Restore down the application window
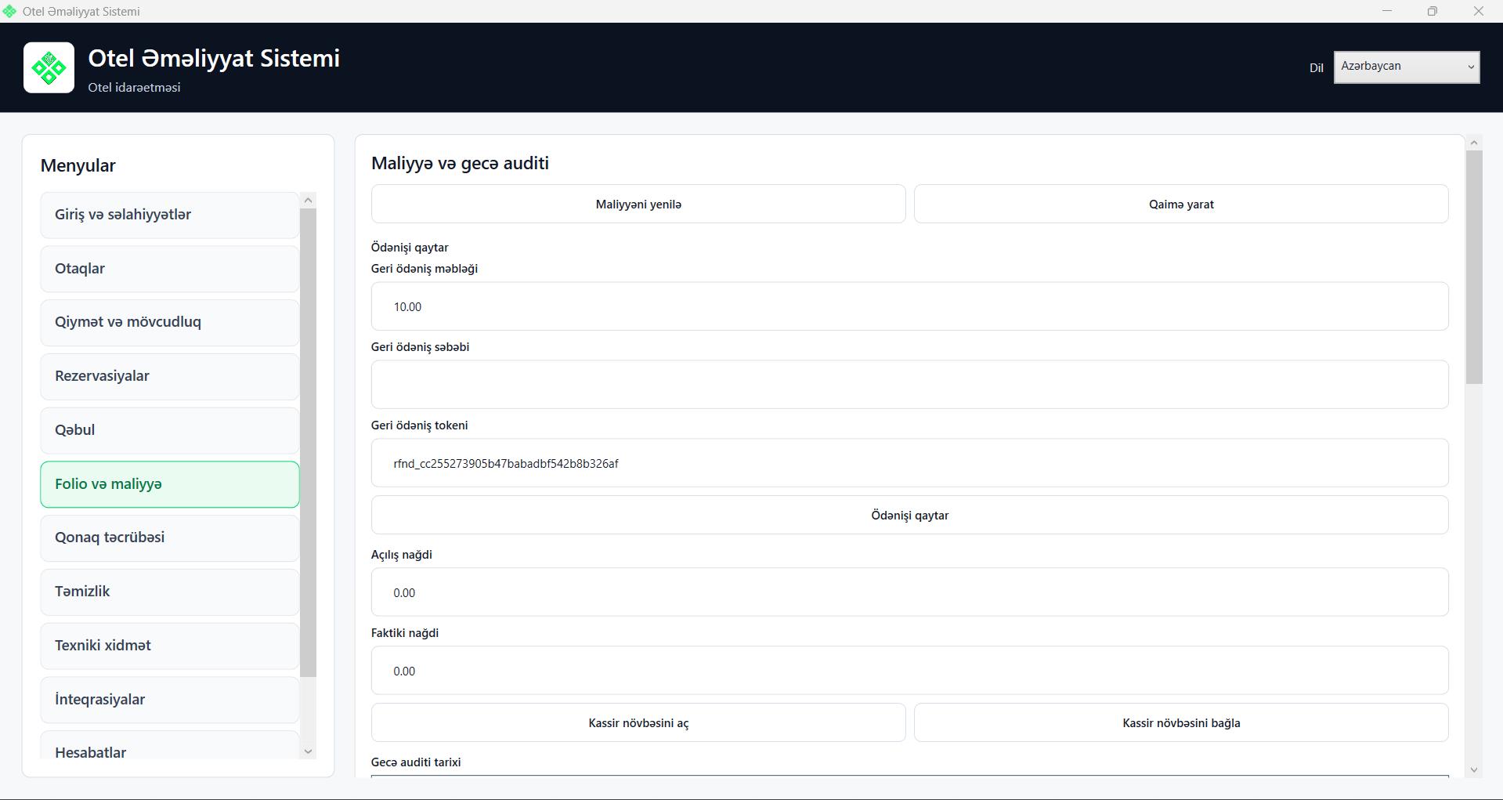 click(x=1433, y=11)
